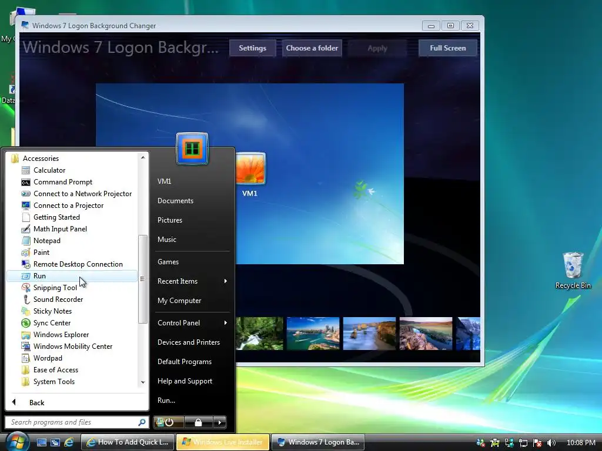Open Recycle Bin on the desktop
Screen dimensions: 602x451
point(573,270)
